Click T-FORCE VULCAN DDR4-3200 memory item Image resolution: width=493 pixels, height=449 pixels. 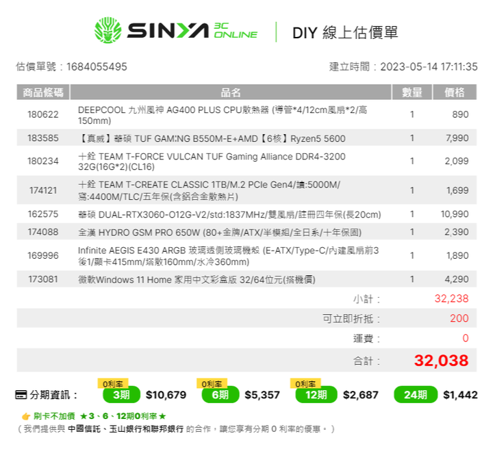(212, 162)
